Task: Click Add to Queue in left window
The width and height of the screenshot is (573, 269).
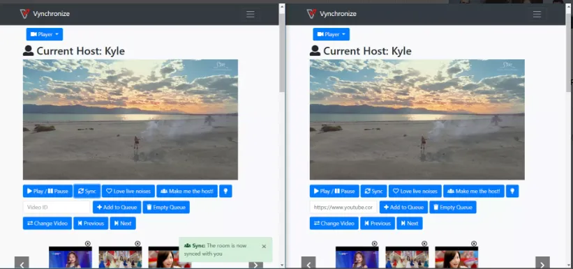Action: point(117,207)
